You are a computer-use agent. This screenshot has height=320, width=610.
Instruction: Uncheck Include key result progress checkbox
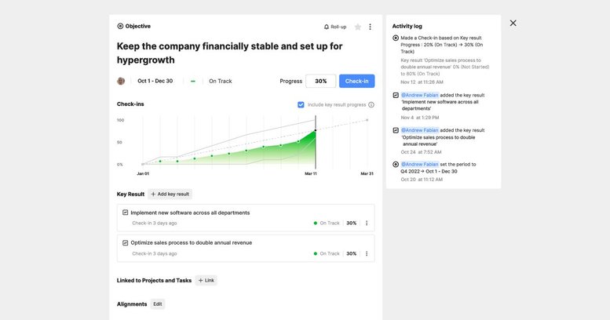click(301, 104)
